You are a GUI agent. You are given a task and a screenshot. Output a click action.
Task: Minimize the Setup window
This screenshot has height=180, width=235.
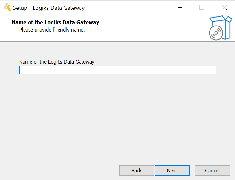click(180, 8)
